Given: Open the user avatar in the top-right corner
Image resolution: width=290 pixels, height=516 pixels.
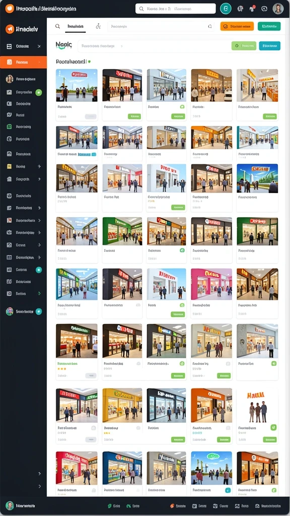Looking at the screenshot, I should pos(278,9).
